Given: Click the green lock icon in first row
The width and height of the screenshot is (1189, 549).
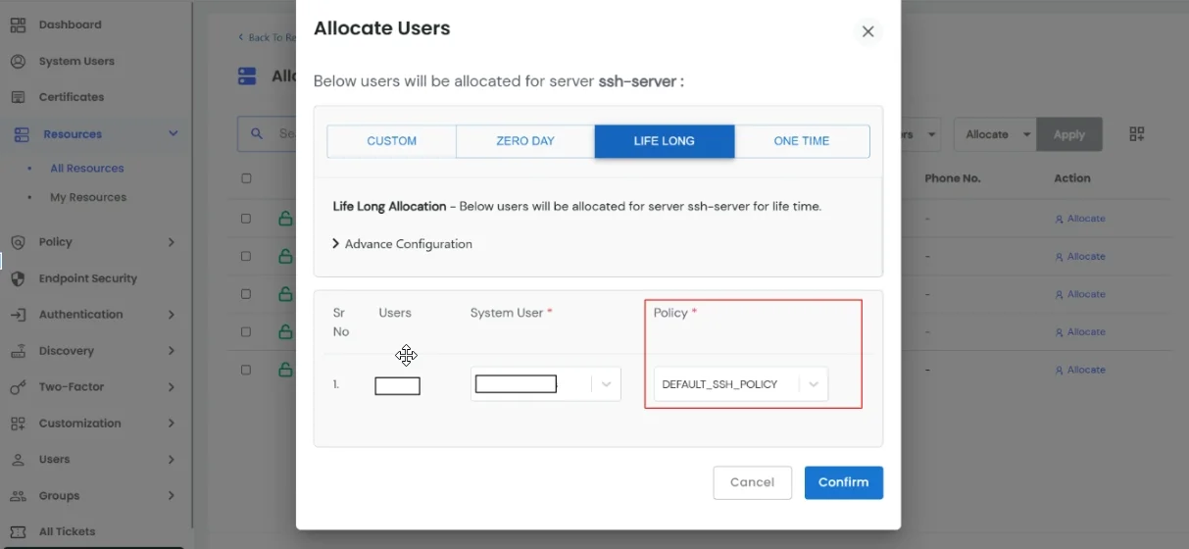Looking at the screenshot, I should pos(285,219).
